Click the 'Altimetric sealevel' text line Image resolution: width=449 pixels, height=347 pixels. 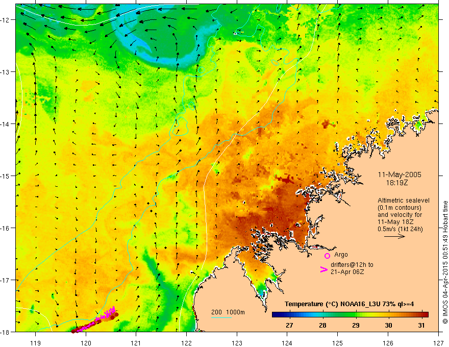click(404, 201)
